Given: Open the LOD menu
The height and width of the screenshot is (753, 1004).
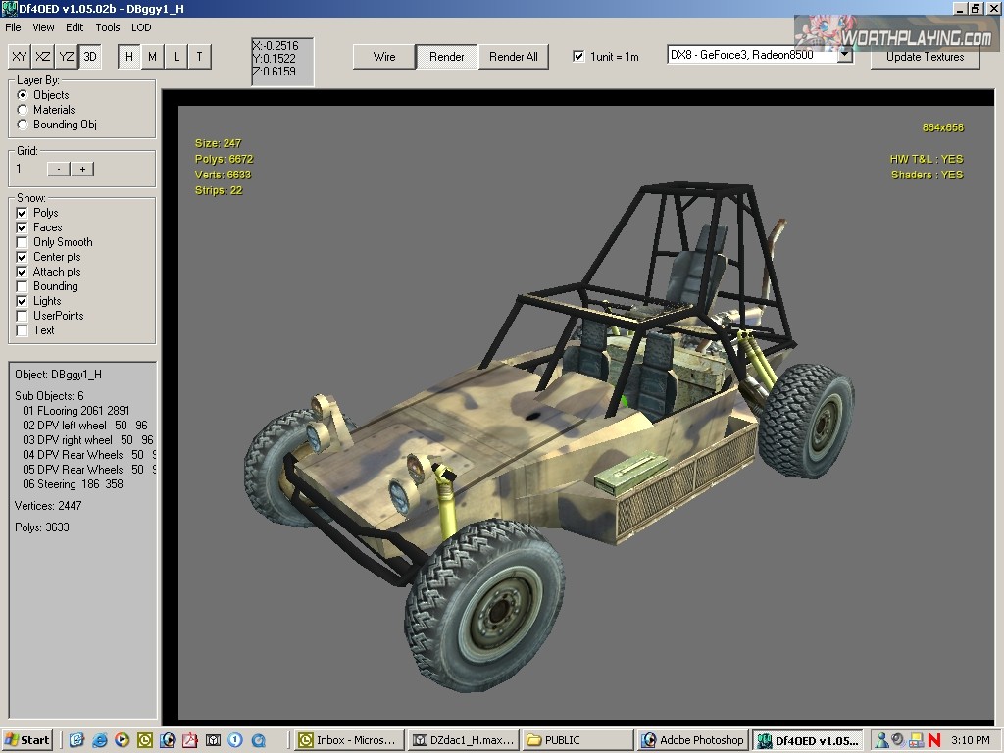Looking at the screenshot, I should click(141, 27).
